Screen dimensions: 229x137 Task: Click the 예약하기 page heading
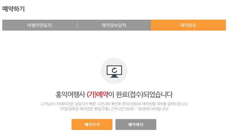tap(13, 9)
